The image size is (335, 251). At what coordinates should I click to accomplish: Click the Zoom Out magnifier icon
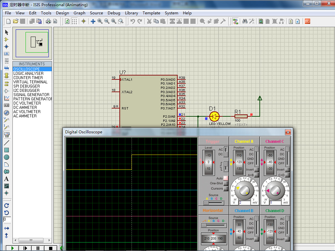(x=107, y=21)
